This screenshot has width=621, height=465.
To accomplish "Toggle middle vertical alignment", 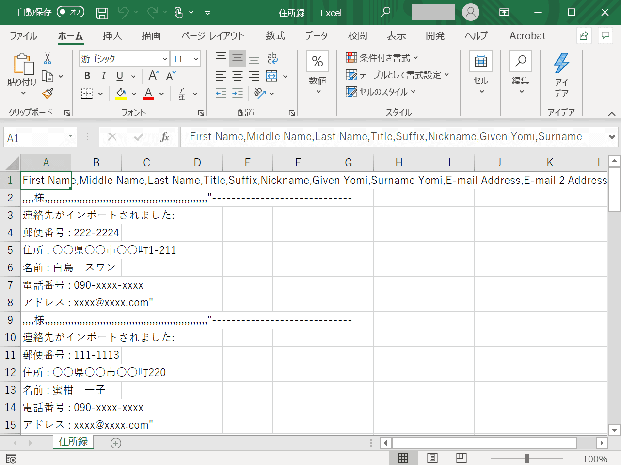I will 238,59.
